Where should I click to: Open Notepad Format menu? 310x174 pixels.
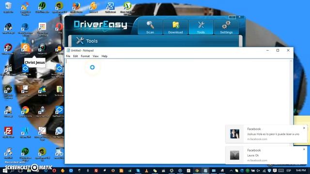click(85, 56)
